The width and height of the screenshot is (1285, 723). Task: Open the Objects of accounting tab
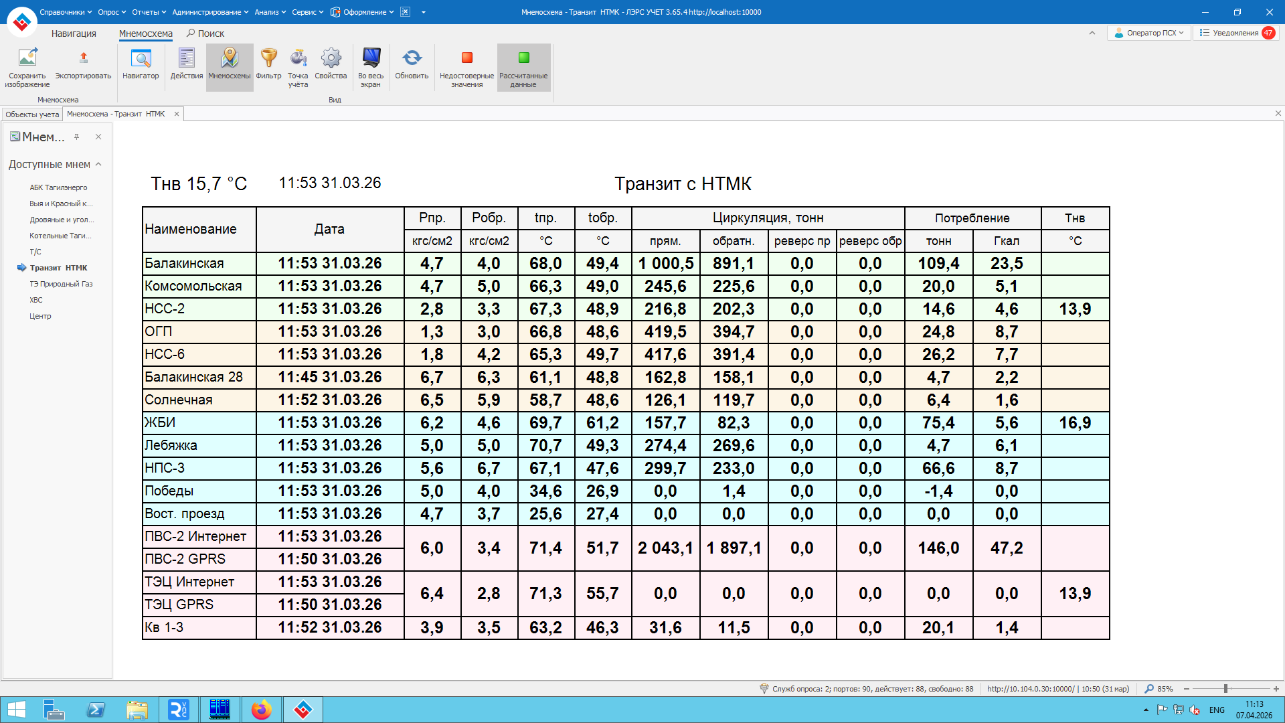(32, 114)
